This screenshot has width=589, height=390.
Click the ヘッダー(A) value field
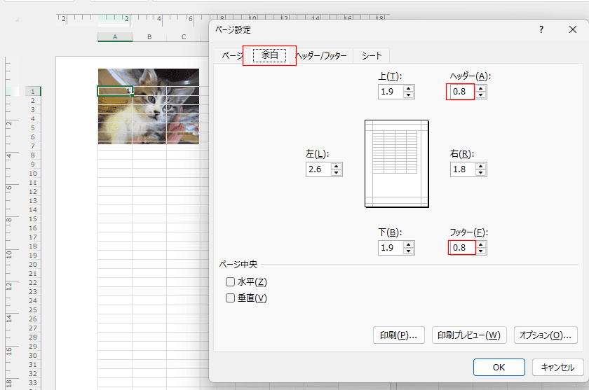[x=462, y=92]
